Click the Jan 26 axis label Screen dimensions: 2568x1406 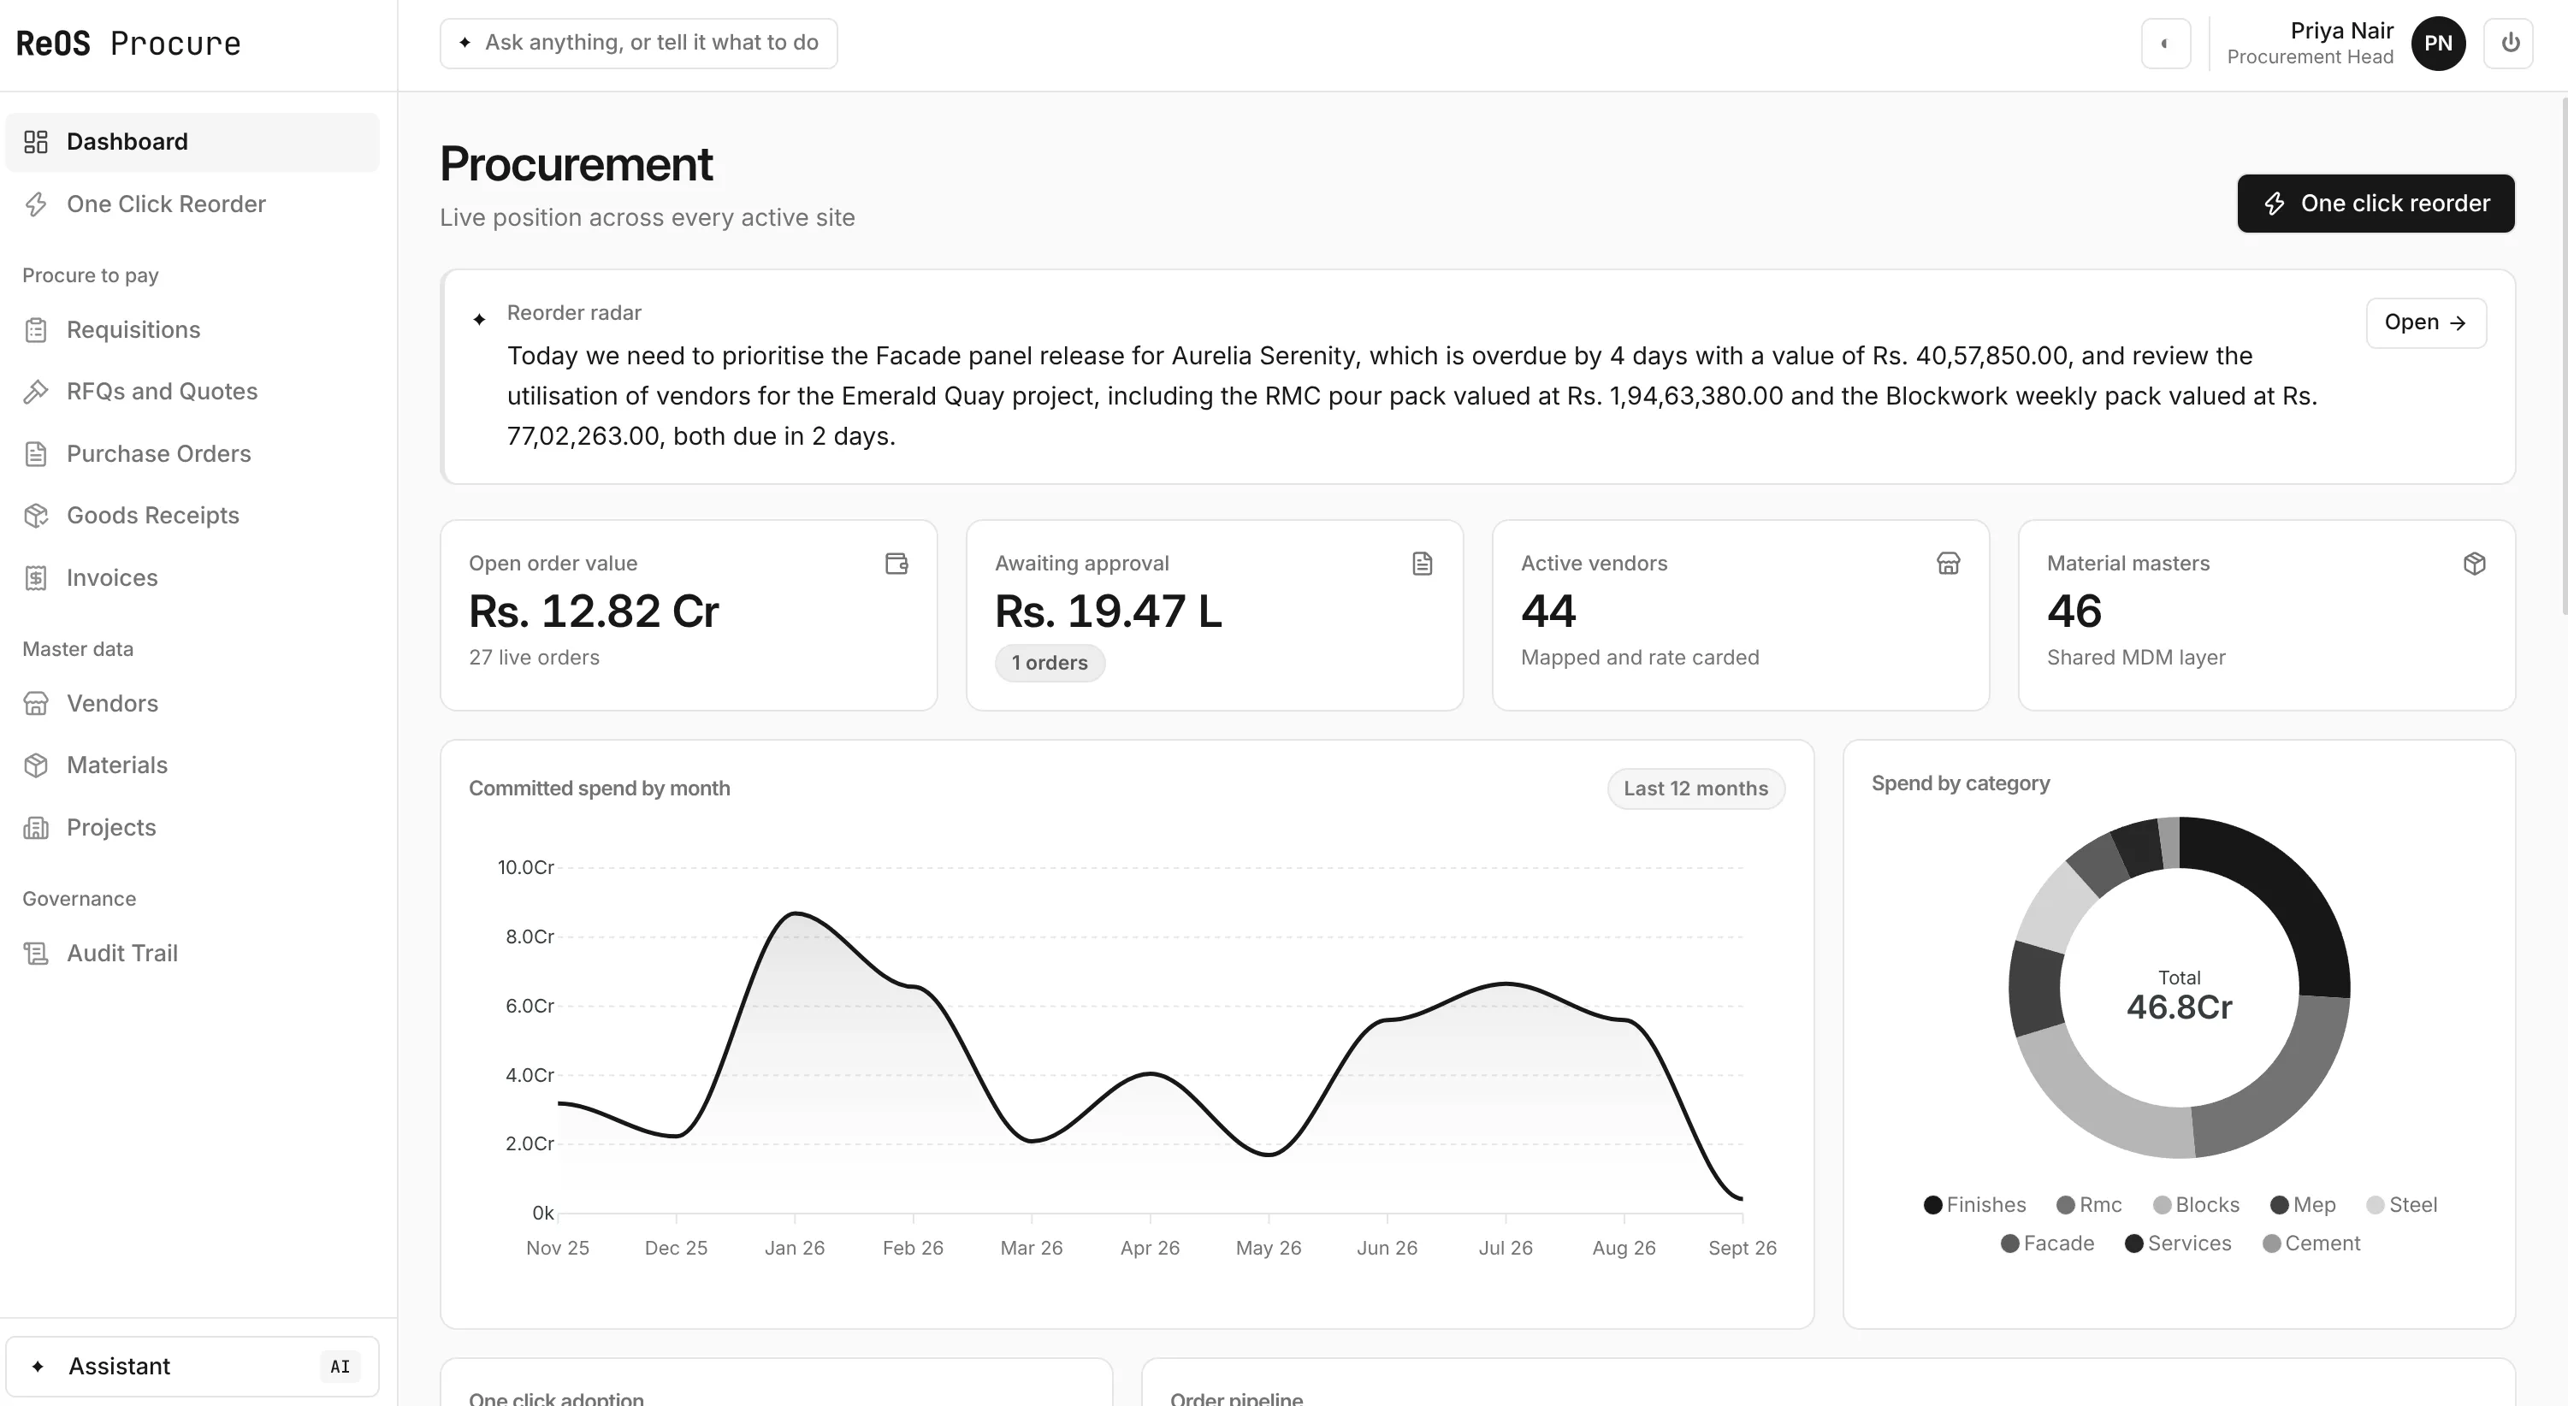coord(795,1249)
